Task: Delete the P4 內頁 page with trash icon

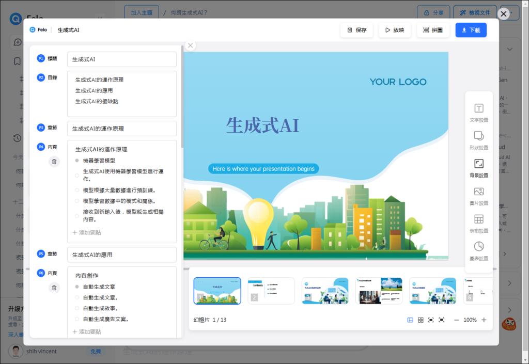Action: coord(54,162)
